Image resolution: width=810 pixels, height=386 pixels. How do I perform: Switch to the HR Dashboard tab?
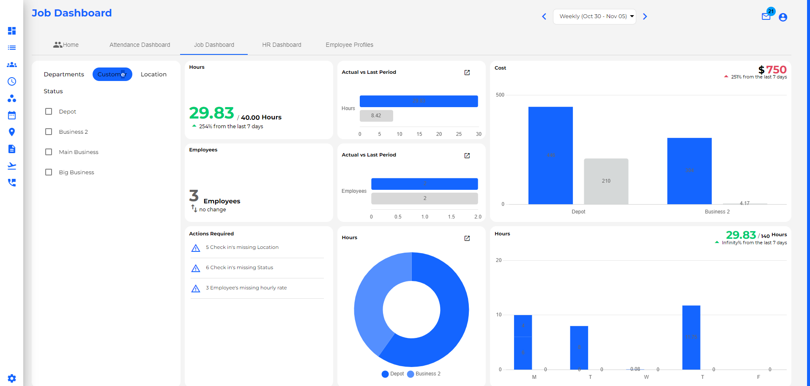tap(281, 44)
